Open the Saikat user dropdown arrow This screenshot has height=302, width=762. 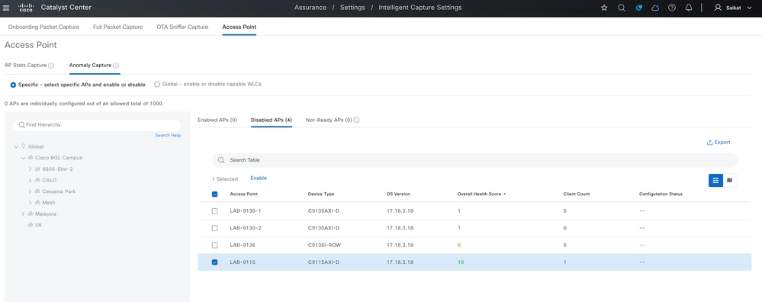pos(749,8)
